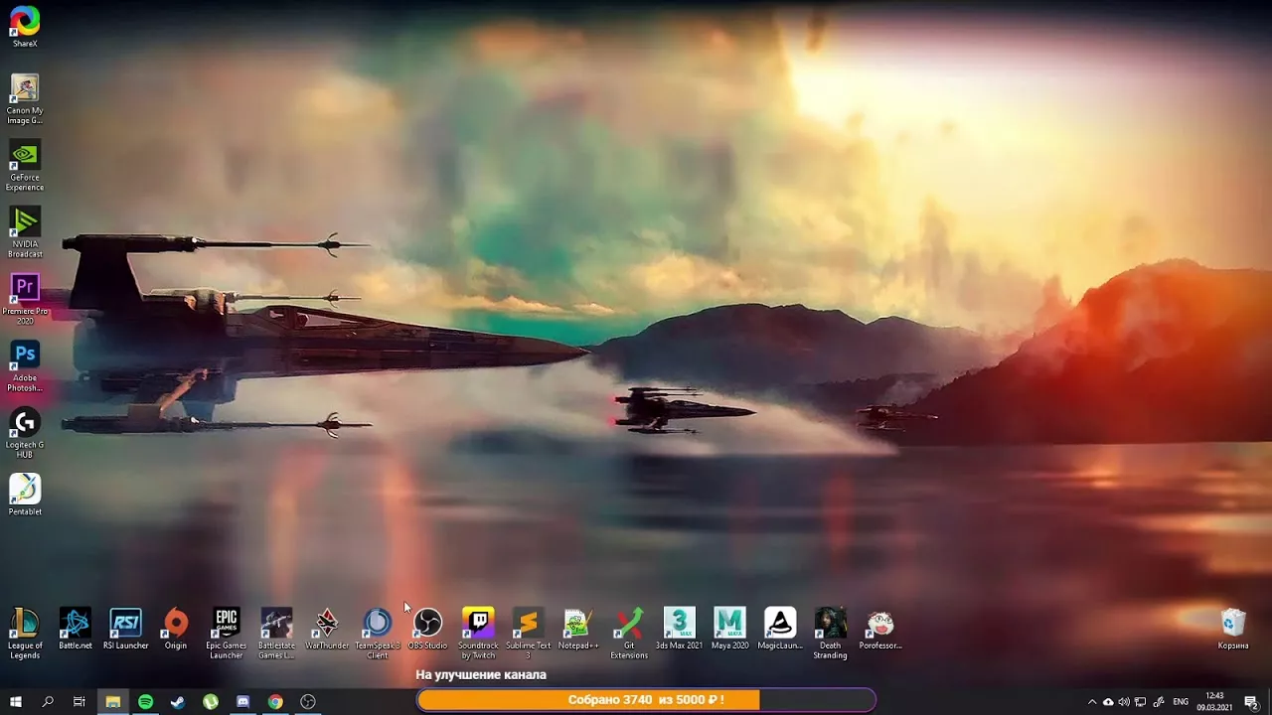Open the Epic Games Launcher shortcut
Image resolution: width=1272 pixels, height=715 pixels.
[x=227, y=624]
